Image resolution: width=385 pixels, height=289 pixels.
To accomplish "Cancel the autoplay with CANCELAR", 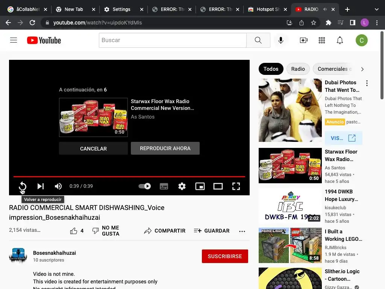I will [x=93, y=148].
